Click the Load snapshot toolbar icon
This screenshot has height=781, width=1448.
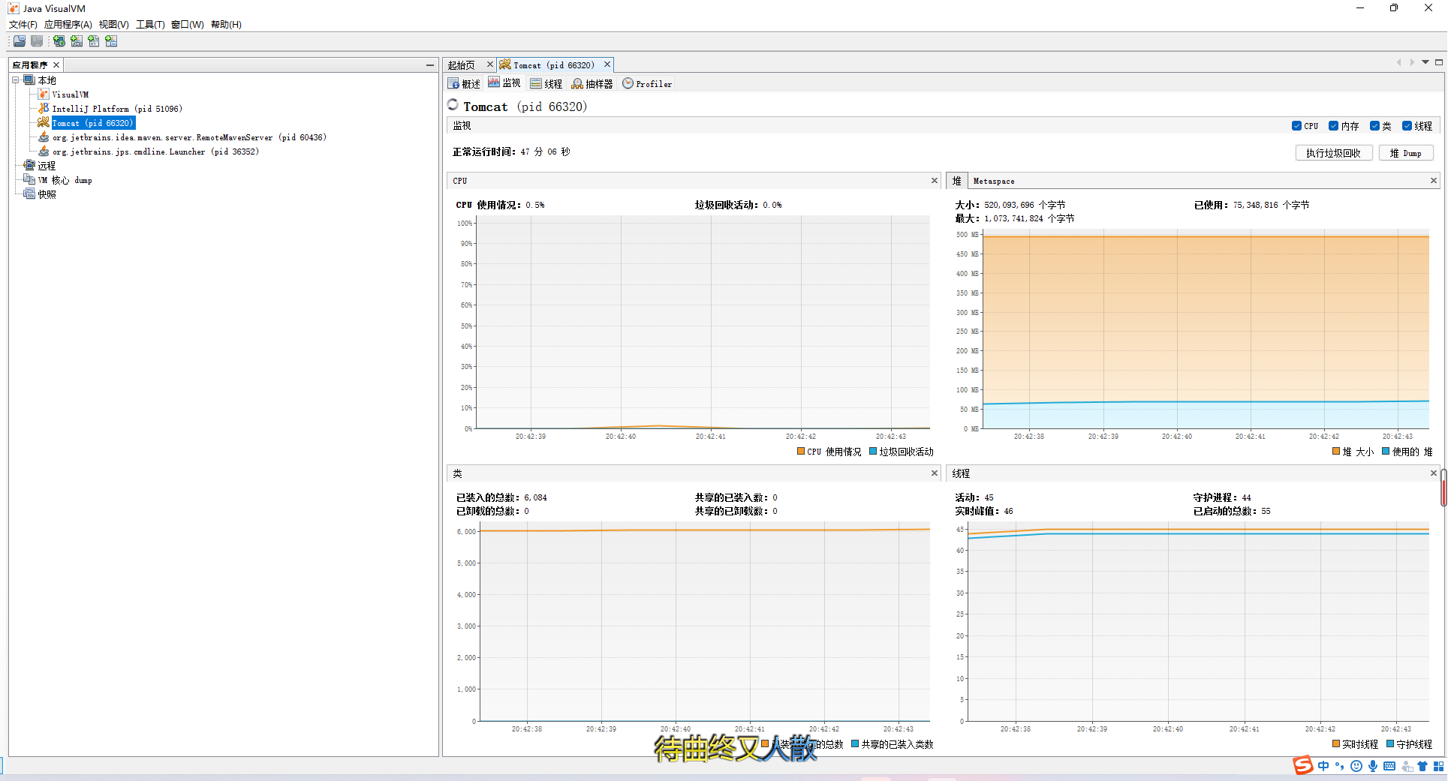pyautogui.click(x=20, y=41)
